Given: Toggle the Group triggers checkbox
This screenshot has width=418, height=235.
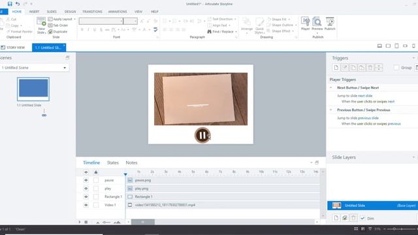Looking at the screenshot, I should coord(396,68).
